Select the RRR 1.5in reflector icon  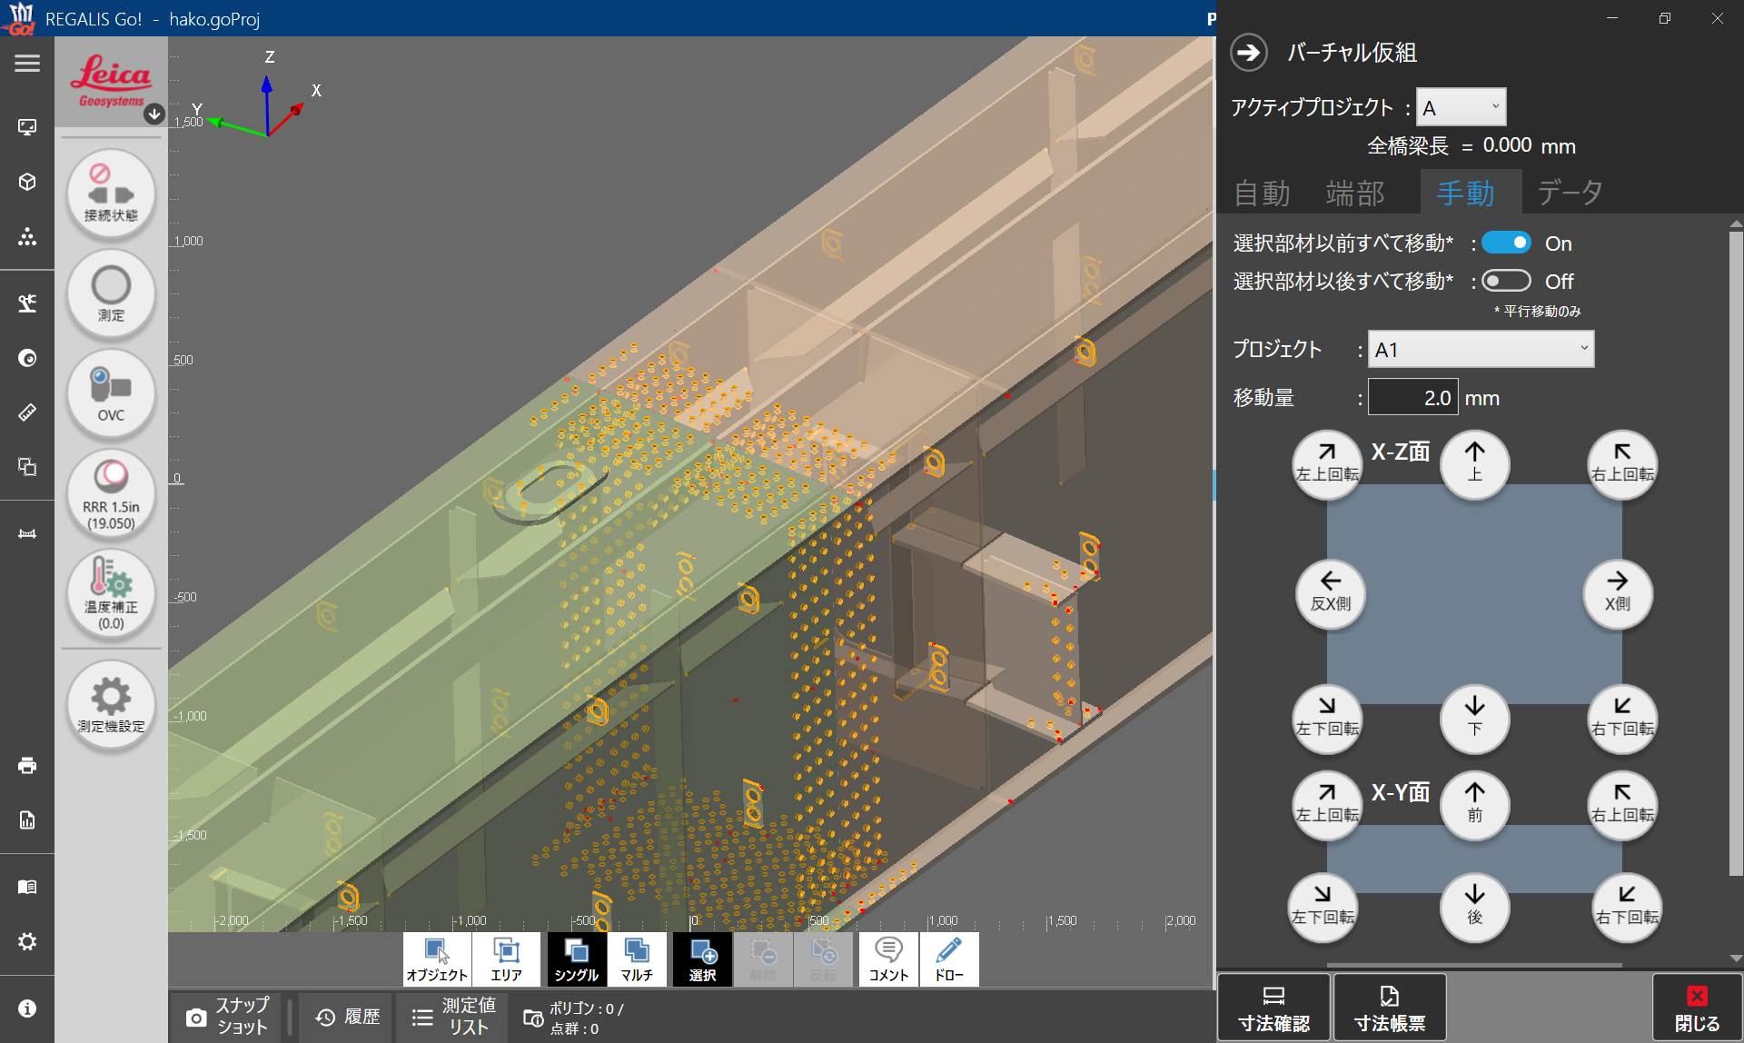[111, 493]
